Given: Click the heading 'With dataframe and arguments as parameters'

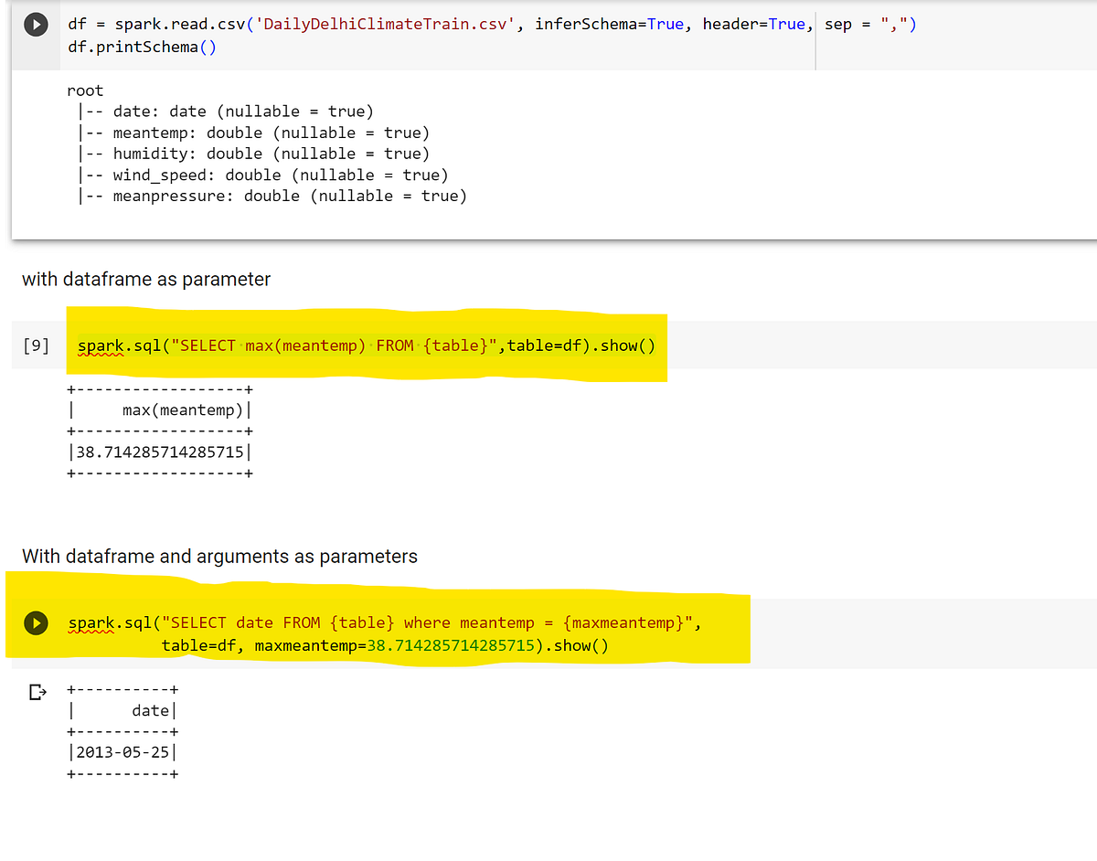Looking at the screenshot, I should coord(217,556).
